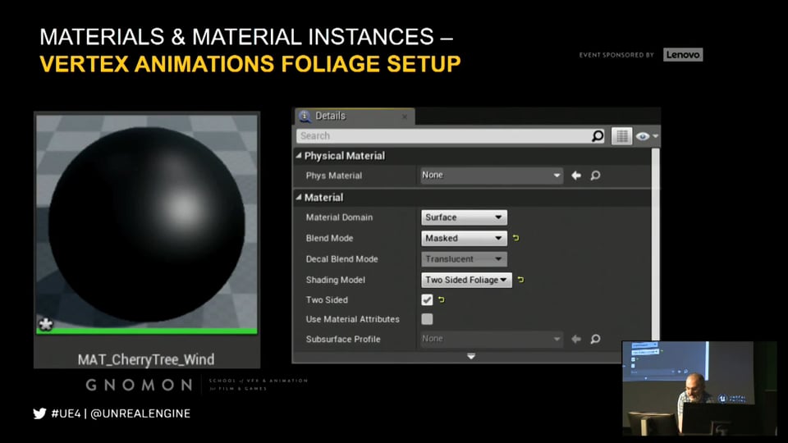The image size is (788, 443).
Task: Open the Shading Model Two Sided Foliage dropdown
Action: tap(466, 280)
